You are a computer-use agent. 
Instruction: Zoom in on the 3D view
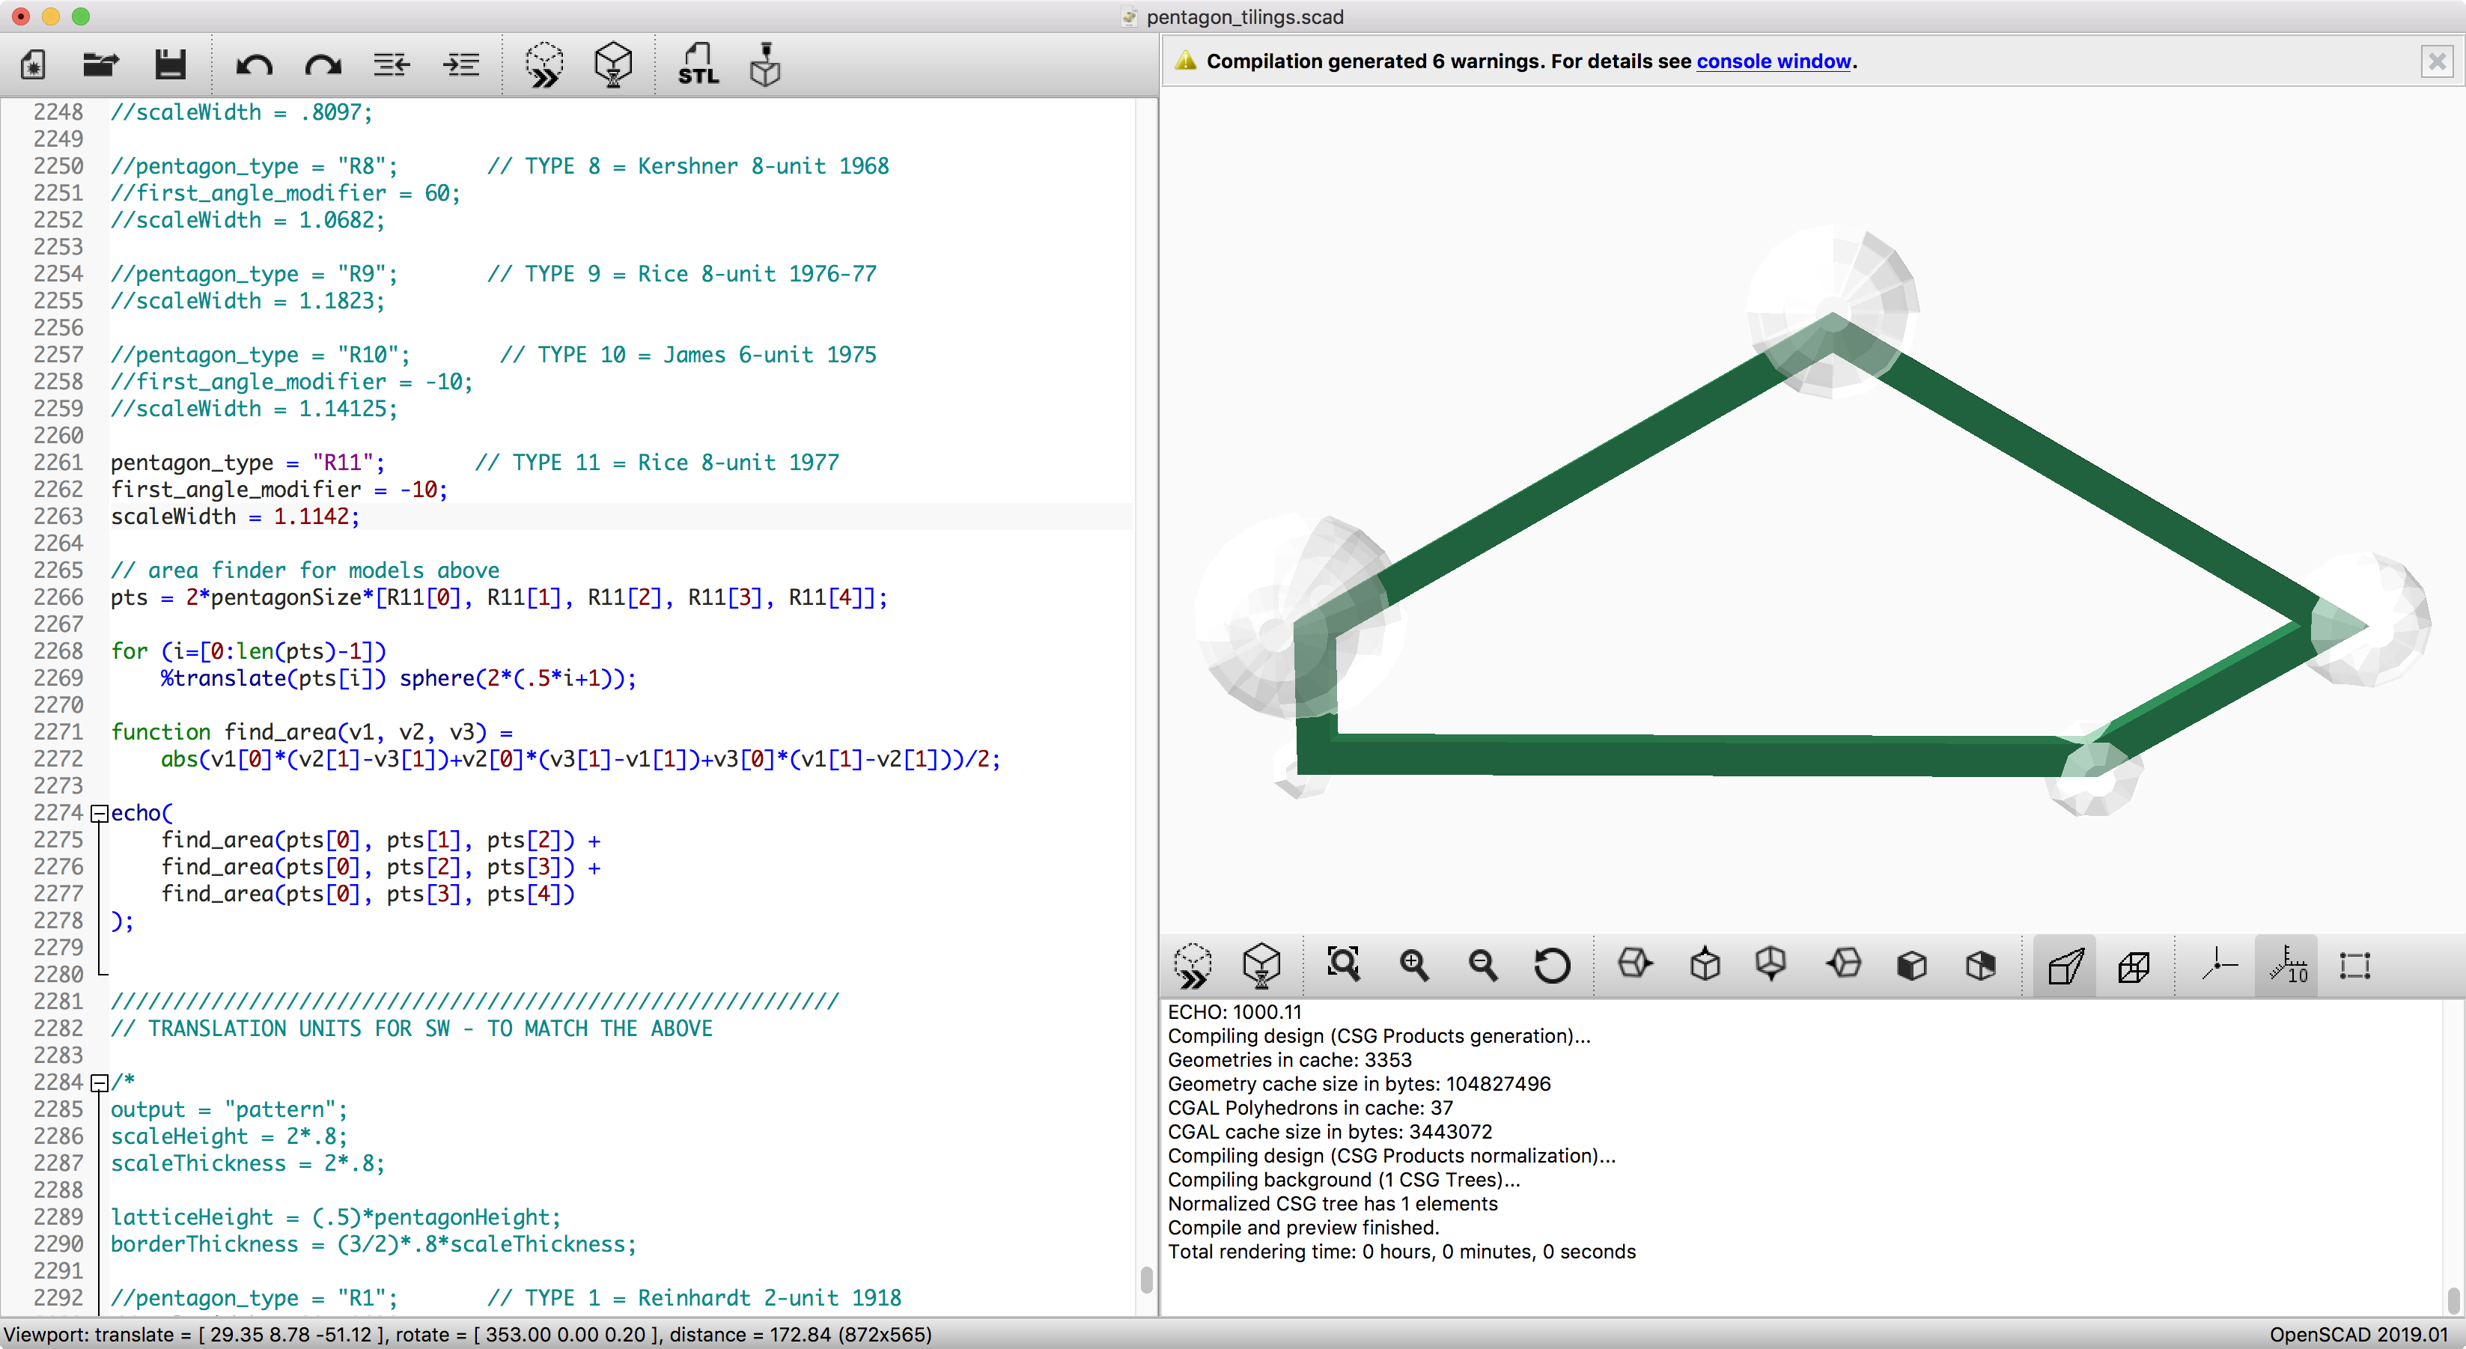(1414, 965)
